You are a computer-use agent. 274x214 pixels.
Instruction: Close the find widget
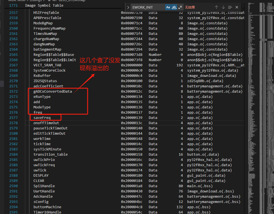tap(237, 7)
